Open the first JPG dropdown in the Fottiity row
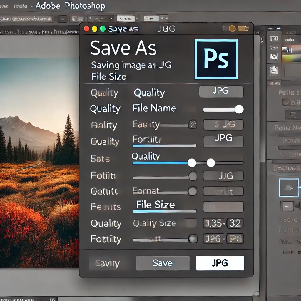Image resolution: width=301 pixels, height=301 pixels. tap(213, 239)
